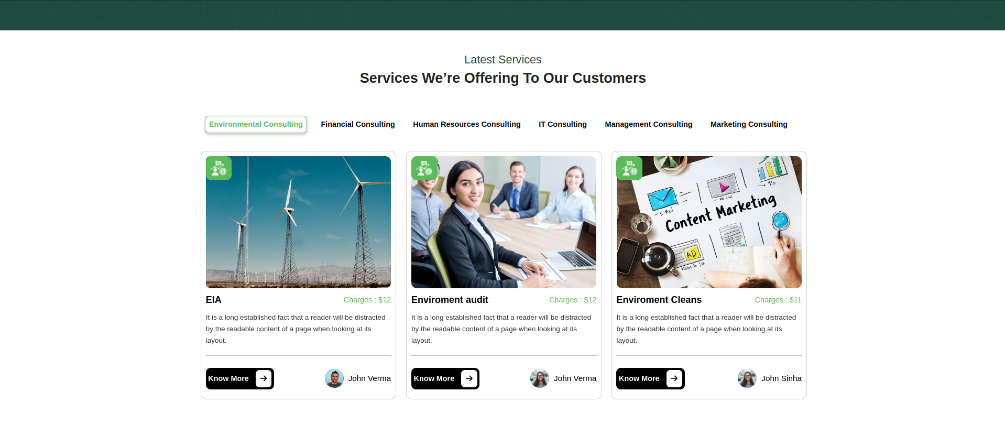Open the Human Resources Consulting tab
The height and width of the screenshot is (435, 1005).
click(x=467, y=124)
